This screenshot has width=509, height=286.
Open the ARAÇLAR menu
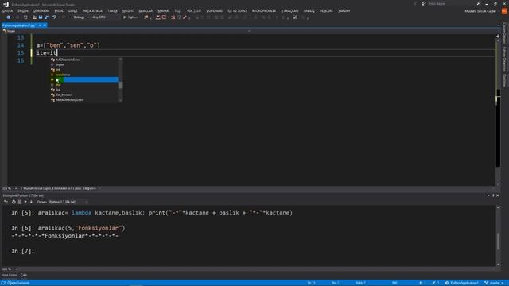[x=146, y=10]
